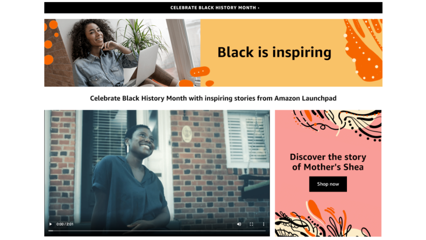Mute the video with the speaker icon
426x240 pixels.
pyautogui.click(x=239, y=224)
